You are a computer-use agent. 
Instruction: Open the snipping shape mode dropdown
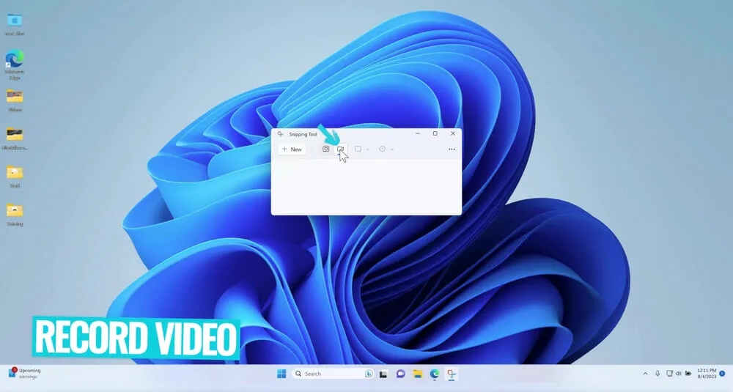coord(362,149)
